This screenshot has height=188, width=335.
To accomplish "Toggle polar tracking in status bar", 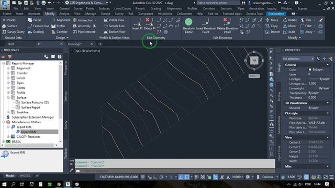I will (162, 177).
